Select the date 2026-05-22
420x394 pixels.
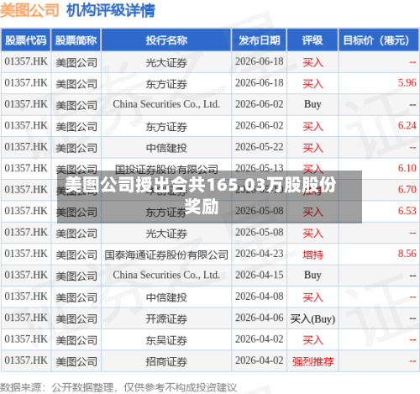click(x=260, y=147)
